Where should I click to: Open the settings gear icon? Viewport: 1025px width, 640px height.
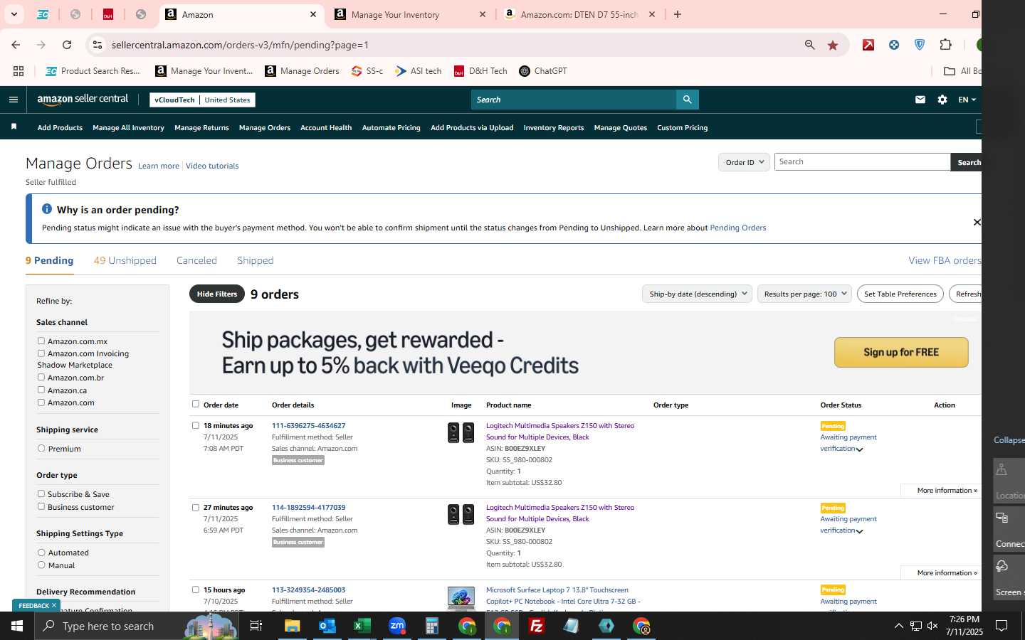click(x=942, y=100)
